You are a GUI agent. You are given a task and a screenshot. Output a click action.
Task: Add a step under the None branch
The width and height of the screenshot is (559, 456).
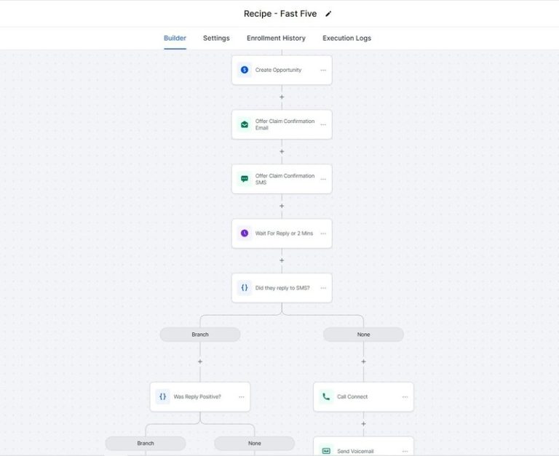coord(363,361)
